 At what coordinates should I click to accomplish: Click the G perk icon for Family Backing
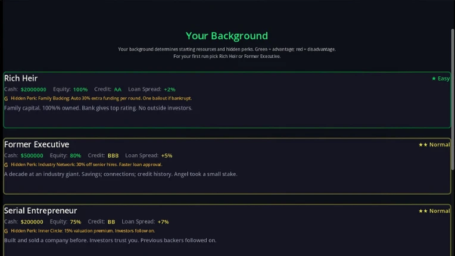6,99
